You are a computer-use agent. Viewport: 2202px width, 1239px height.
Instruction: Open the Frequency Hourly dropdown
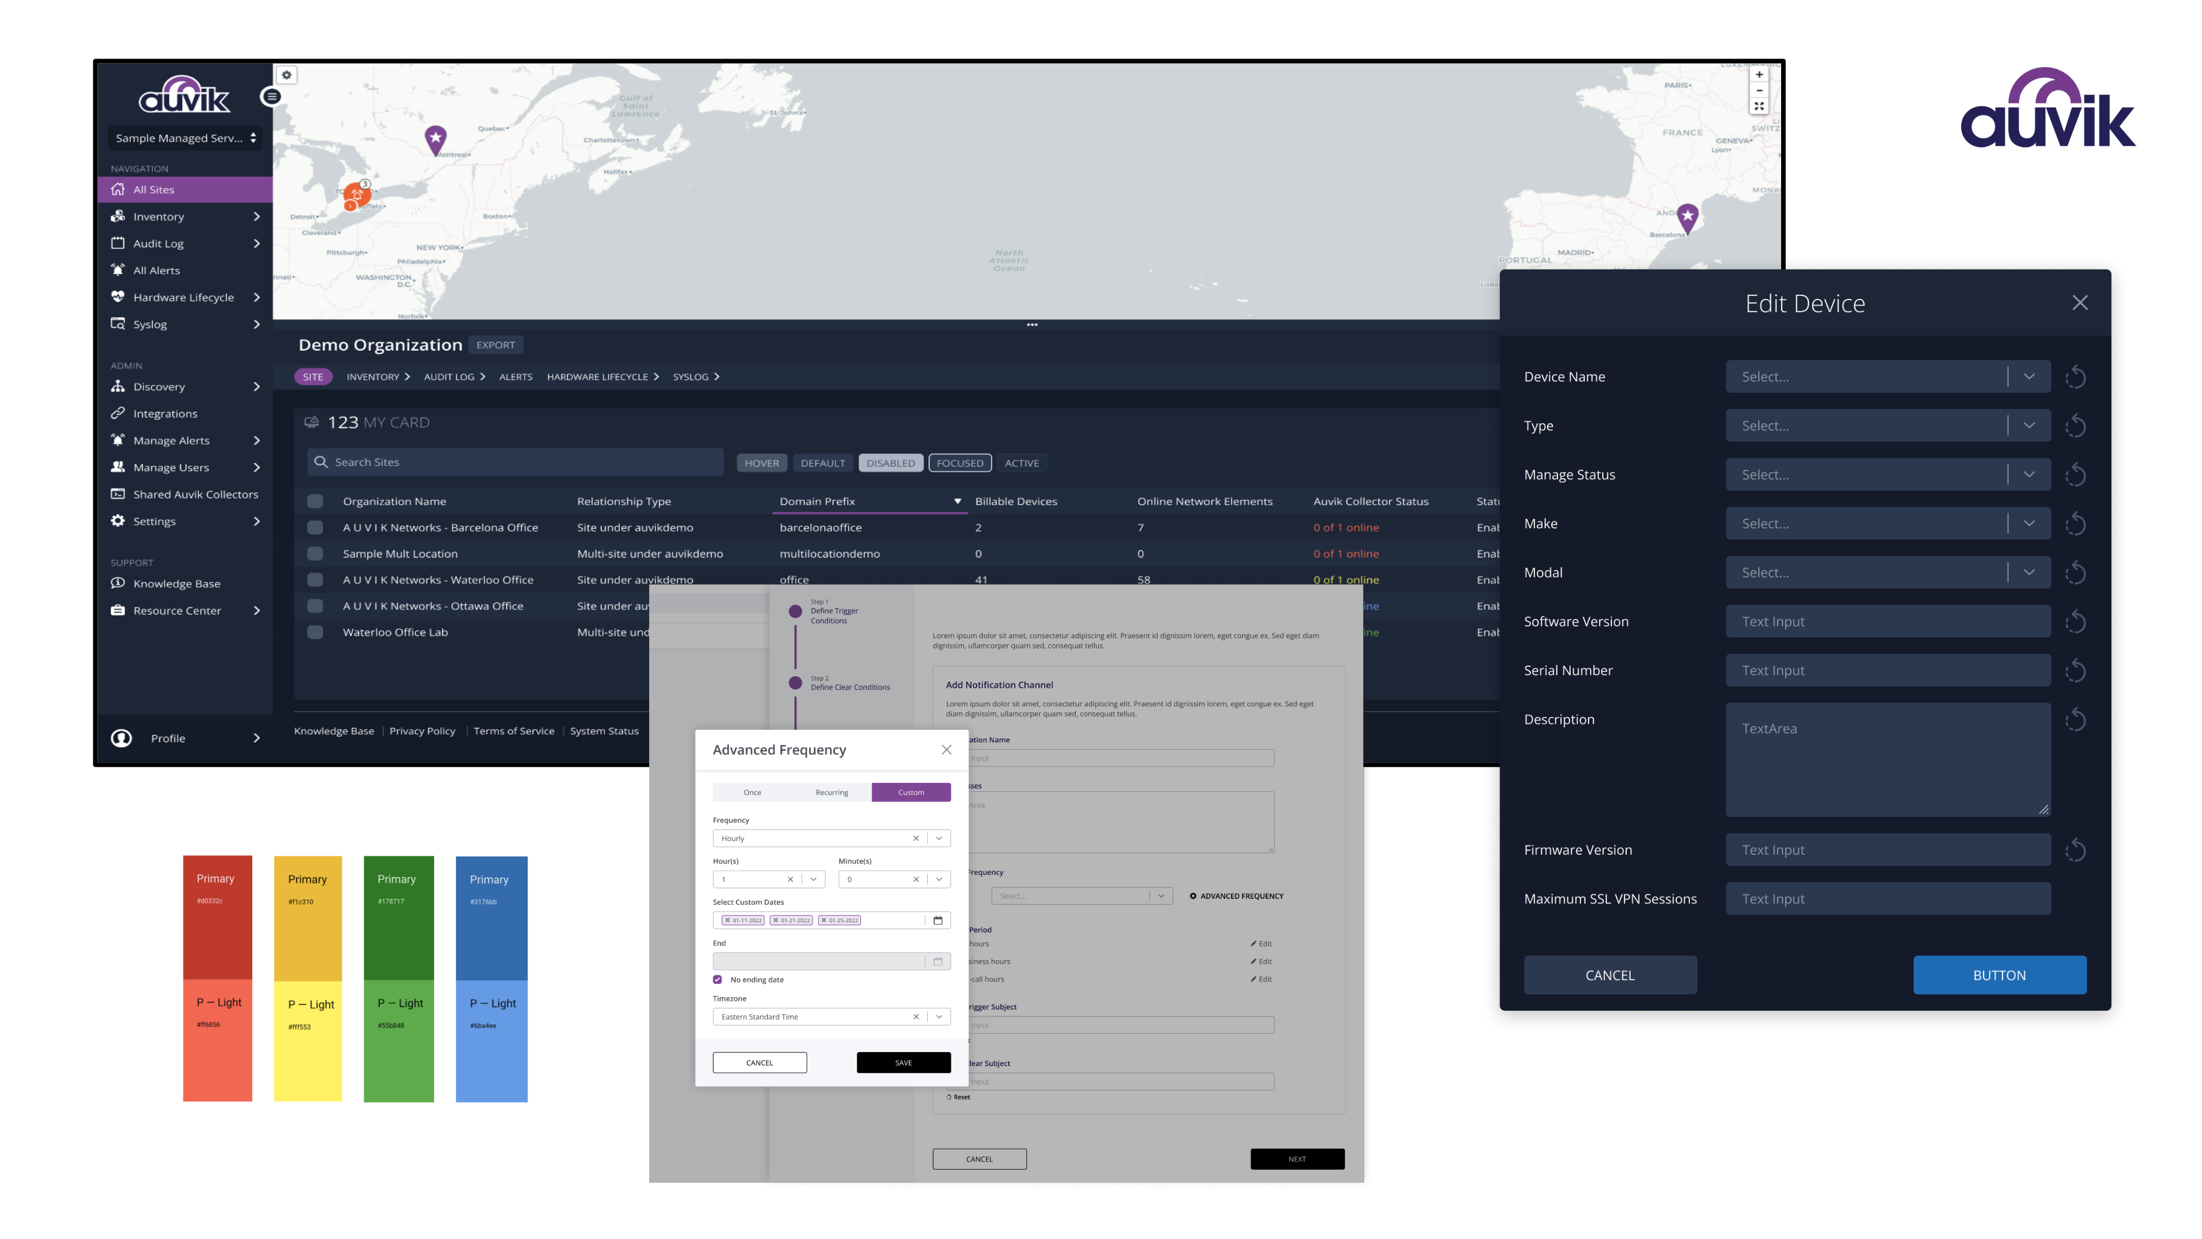939,839
